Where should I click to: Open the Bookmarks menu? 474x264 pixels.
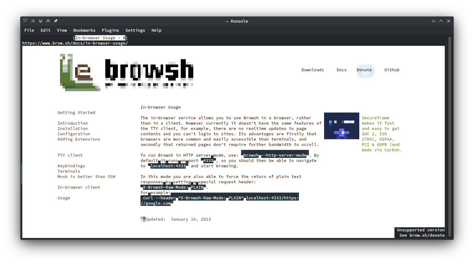(x=84, y=30)
